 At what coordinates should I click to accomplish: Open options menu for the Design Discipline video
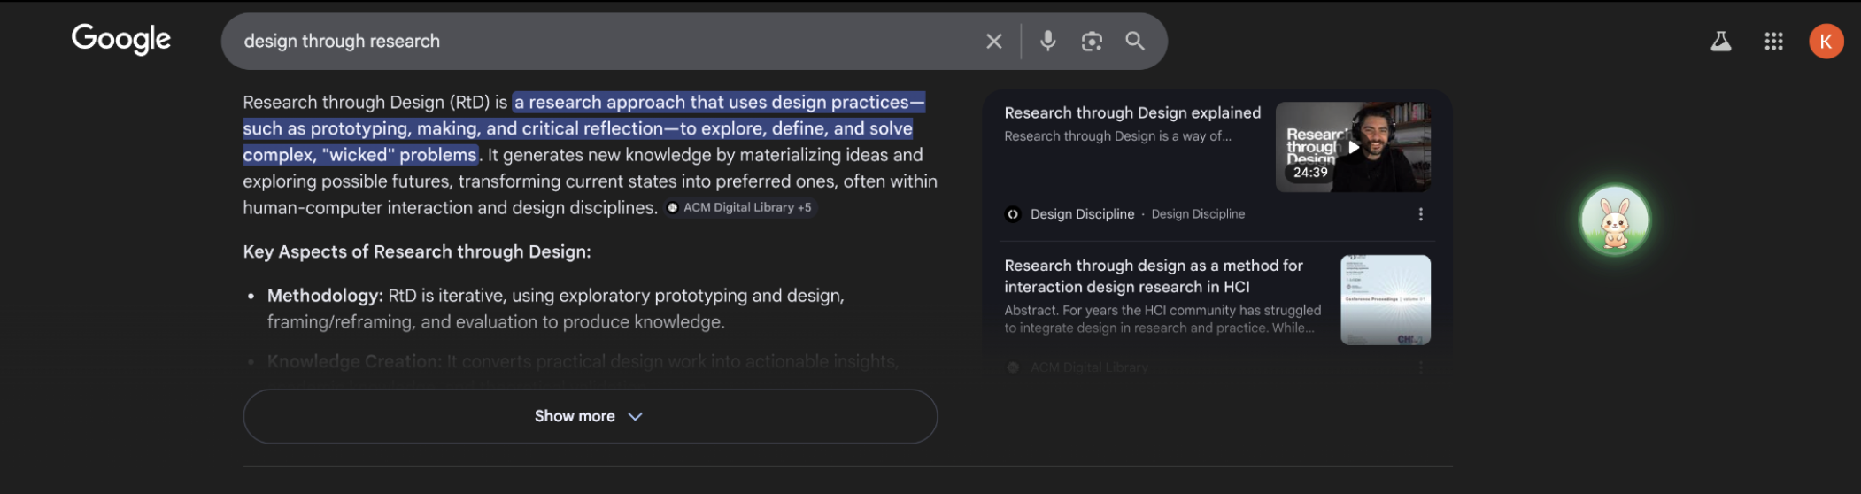(1421, 214)
